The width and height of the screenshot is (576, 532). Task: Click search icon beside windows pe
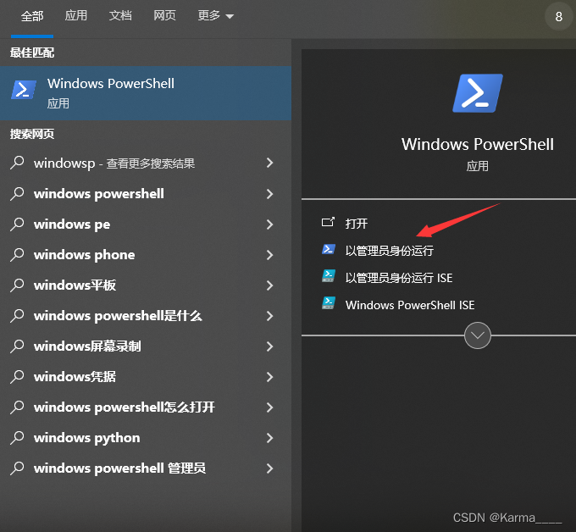click(17, 224)
